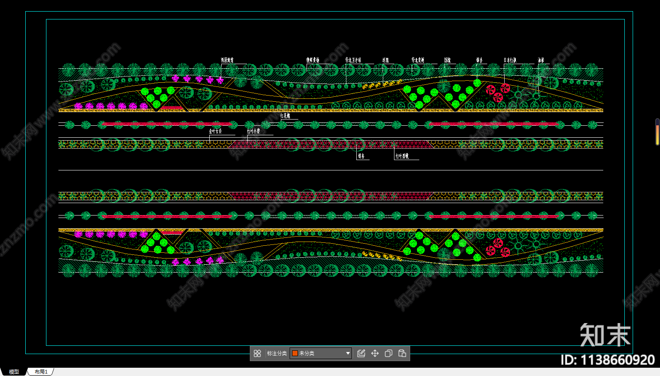660x376 pixels.
Task: Click the edit annotation pencil icon
Action: [x=361, y=353]
